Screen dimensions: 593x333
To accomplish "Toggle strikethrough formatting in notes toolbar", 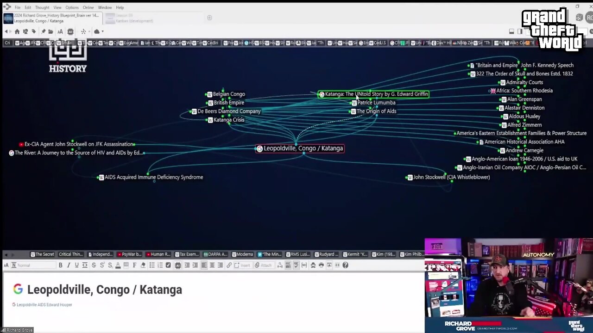I will tap(94, 265).
